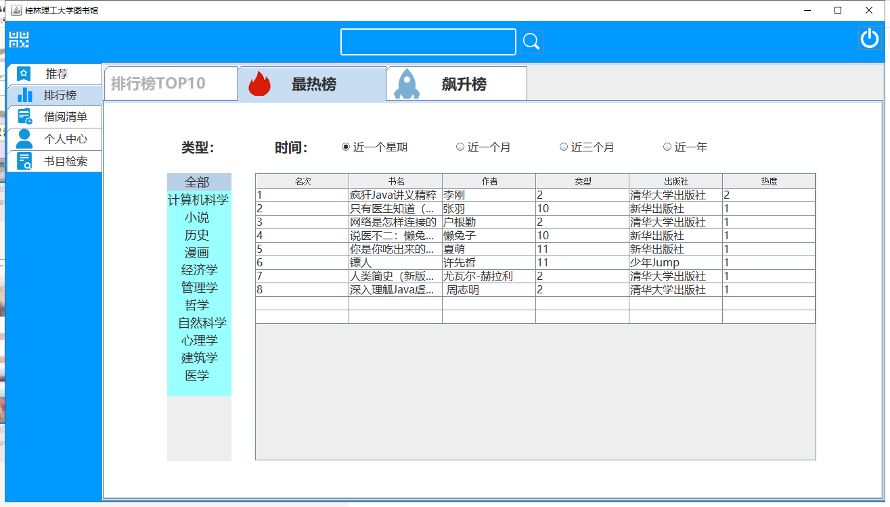Select 哲学 category
This screenshot has width=890, height=507.
(x=199, y=306)
